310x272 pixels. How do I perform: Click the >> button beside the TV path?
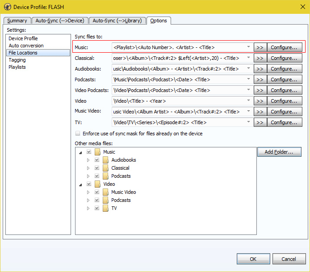tap(260, 122)
